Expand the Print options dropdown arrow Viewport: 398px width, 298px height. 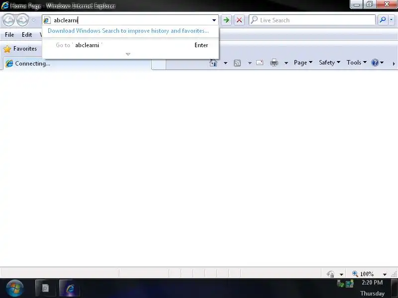tap(286, 63)
